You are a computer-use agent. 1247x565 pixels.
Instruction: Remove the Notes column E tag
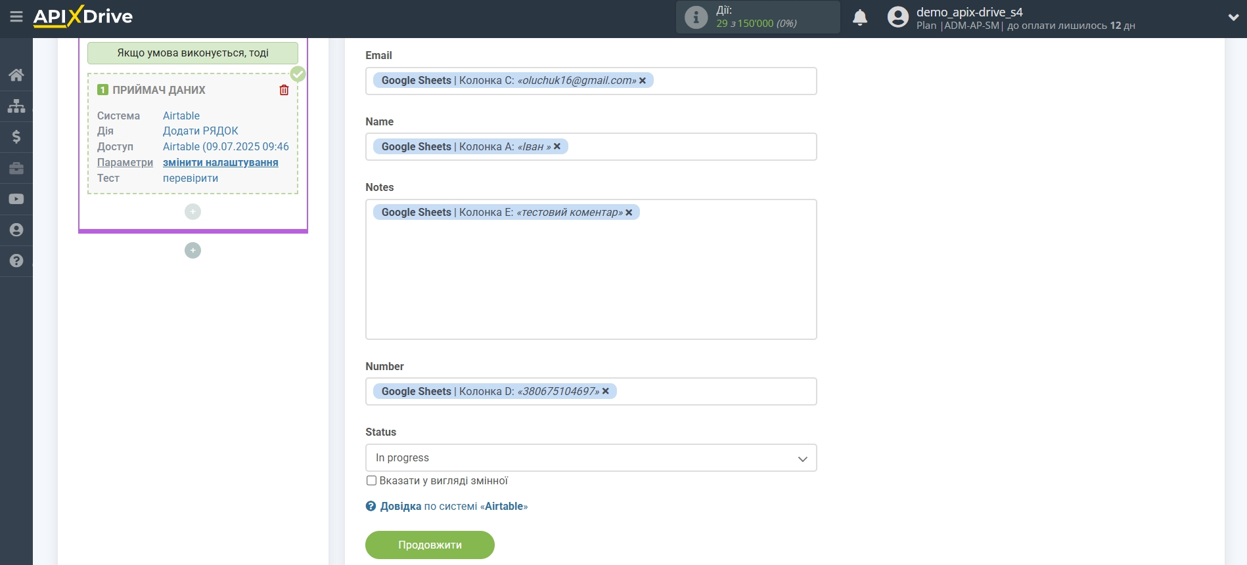(x=629, y=213)
